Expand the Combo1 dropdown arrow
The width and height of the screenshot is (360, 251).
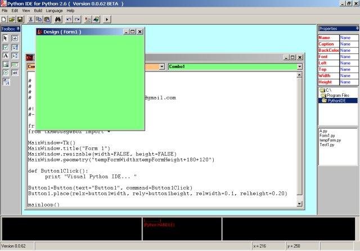(x=300, y=66)
